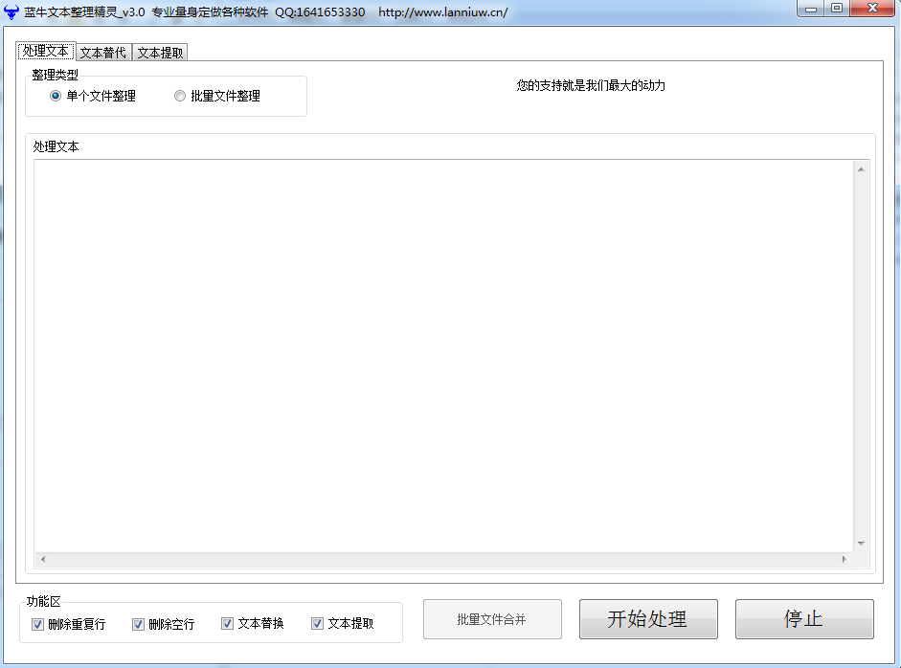The width and height of the screenshot is (901, 668).
Task: Open the 文本提取 tab
Action: [x=160, y=53]
